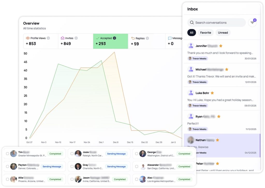The height and width of the screenshot is (188, 265).
Task: Select the All filter pill in Inbox
Action: point(192,33)
